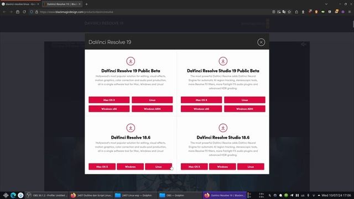Click download icon above DaVinci Resolve 18.6
354x199 pixels.
pyautogui.click(x=131, y=128)
